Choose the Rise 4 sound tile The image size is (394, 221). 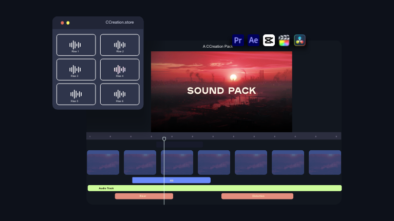tap(120, 70)
